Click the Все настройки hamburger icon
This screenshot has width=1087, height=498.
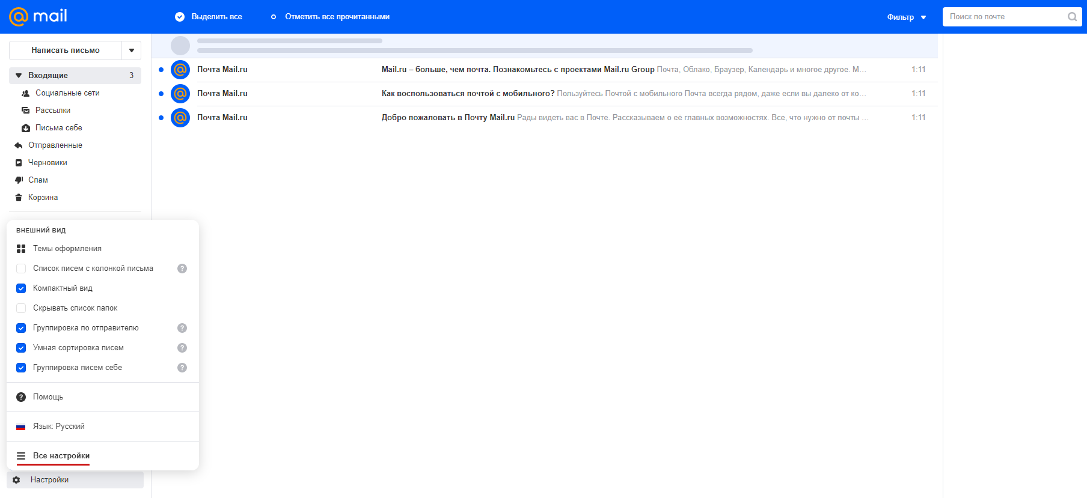(x=21, y=456)
